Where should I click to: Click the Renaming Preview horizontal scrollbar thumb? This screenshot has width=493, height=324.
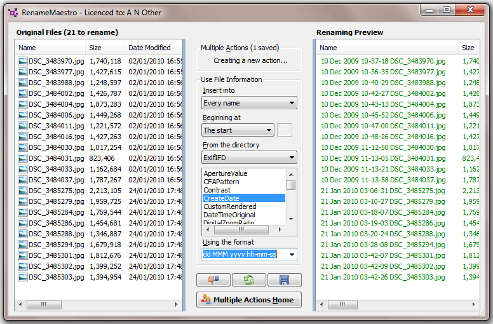coord(342,304)
